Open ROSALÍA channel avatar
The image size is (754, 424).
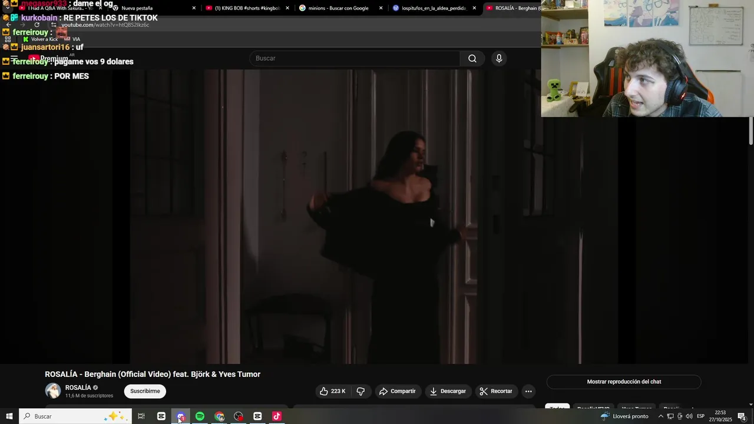pyautogui.click(x=53, y=391)
